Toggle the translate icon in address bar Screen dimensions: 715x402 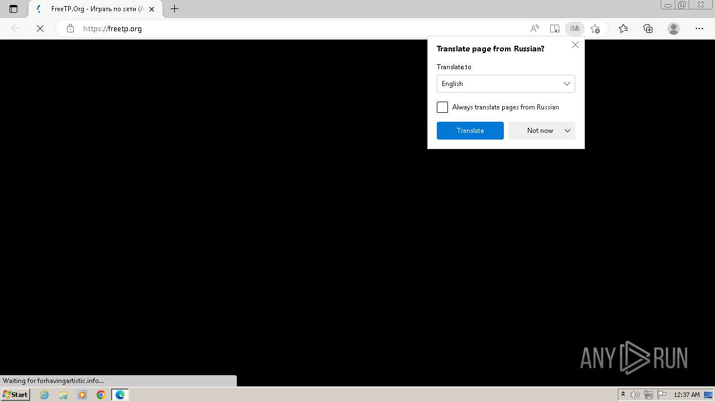(575, 28)
